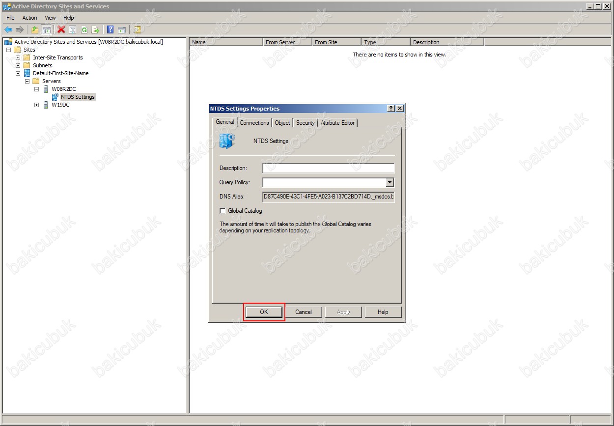Screen dimensions: 614x426
Task: Collapse the Default-First-Site-Name node
Action: point(18,73)
